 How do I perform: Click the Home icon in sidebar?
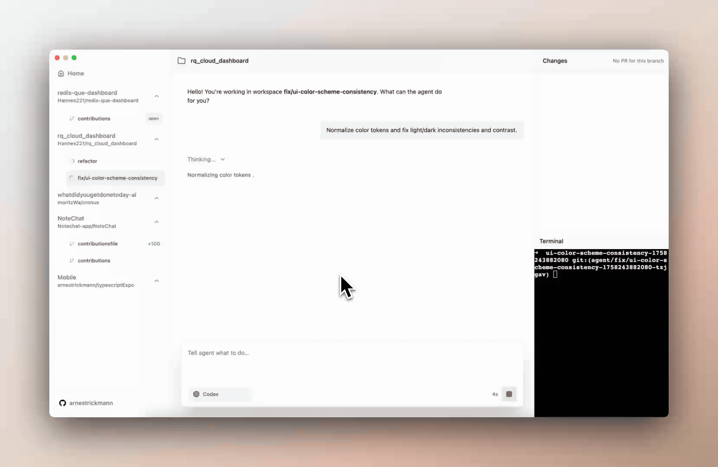pos(61,74)
